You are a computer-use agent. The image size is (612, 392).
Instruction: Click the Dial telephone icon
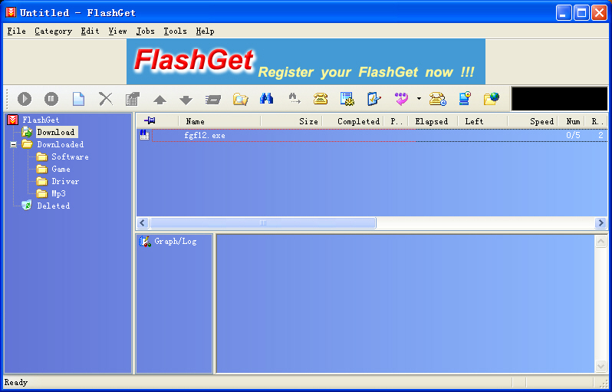(x=321, y=99)
